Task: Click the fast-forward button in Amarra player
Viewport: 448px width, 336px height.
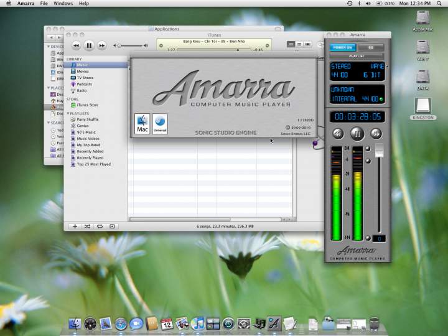Action: pyautogui.click(x=376, y=133)
